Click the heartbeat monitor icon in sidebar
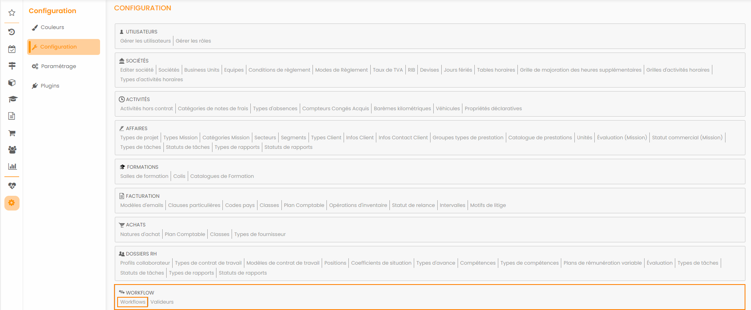Viewport: 751px width, 310px height. (x=12, y=185)
